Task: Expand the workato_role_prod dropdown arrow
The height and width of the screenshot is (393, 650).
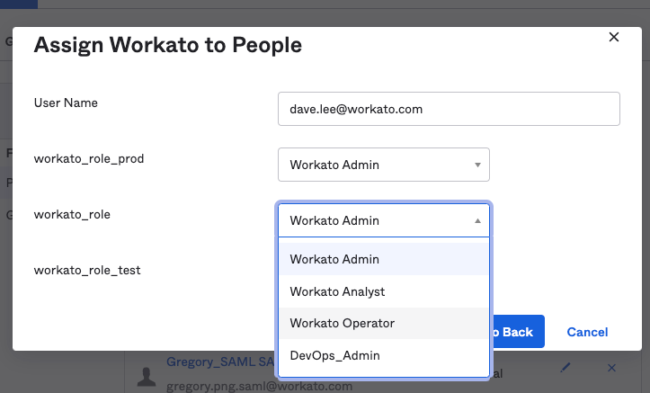Action: [476, 165]
